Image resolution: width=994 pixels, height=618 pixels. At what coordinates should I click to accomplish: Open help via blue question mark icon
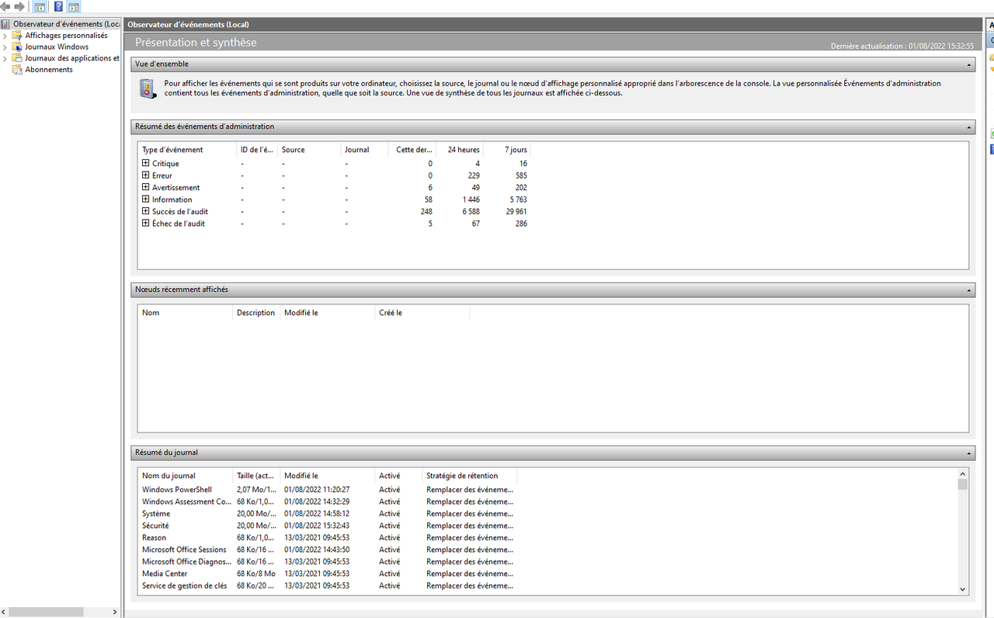pos(58,7)
